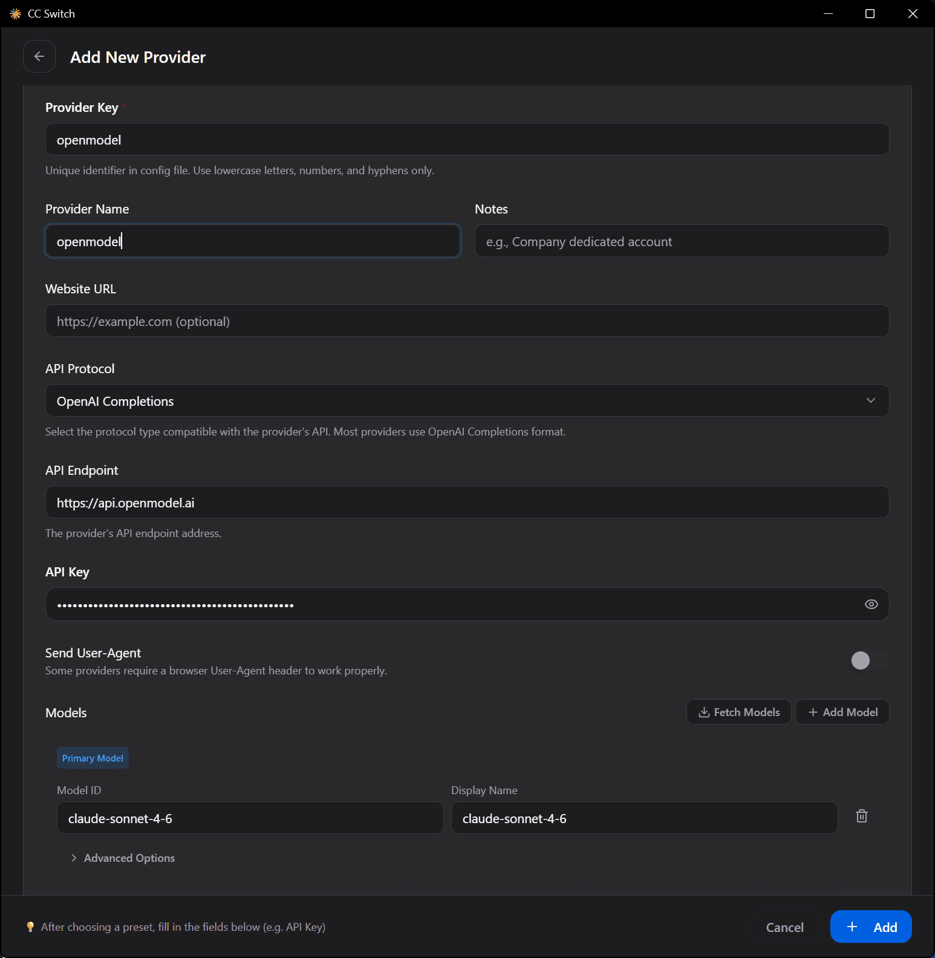This screenshot has width=935, height=958.
Task: Click the Fetch Models button
Action: coord(738,712)
